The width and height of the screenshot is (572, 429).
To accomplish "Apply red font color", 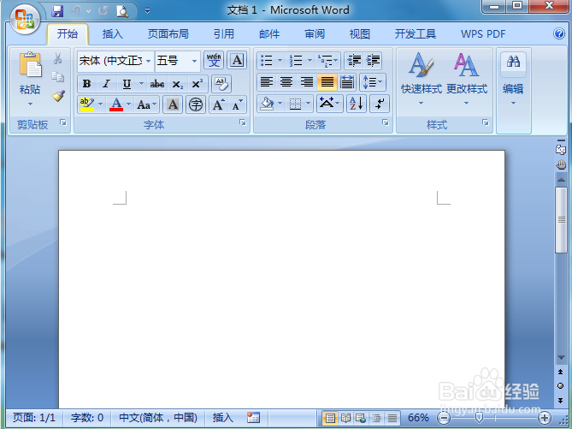I will click(x=116, y=104).
